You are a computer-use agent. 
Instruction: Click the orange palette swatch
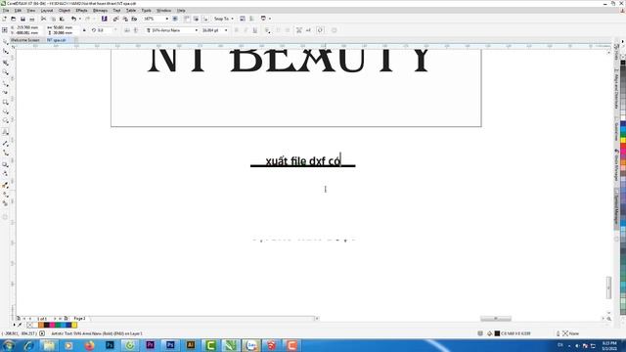[x=41, y=326]
